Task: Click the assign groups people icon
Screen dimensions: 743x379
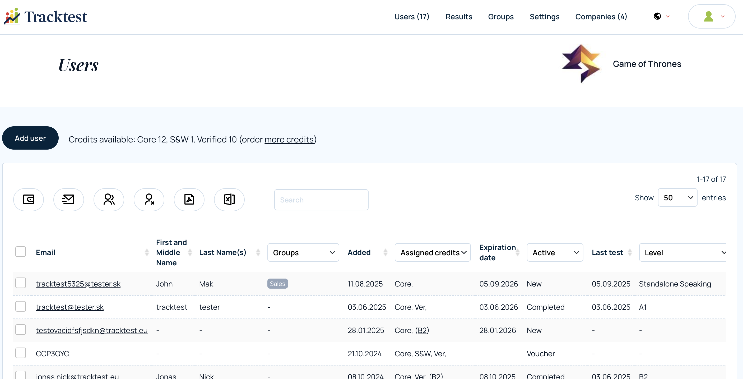Action: click(x=109, y=199)
